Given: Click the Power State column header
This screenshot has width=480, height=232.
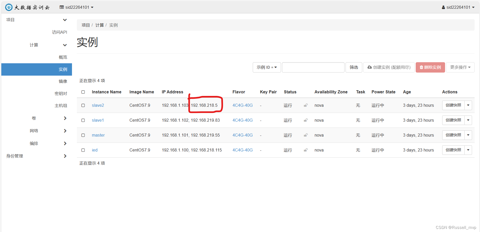Looking at the screenshot, I should click(x=383, y=92).
